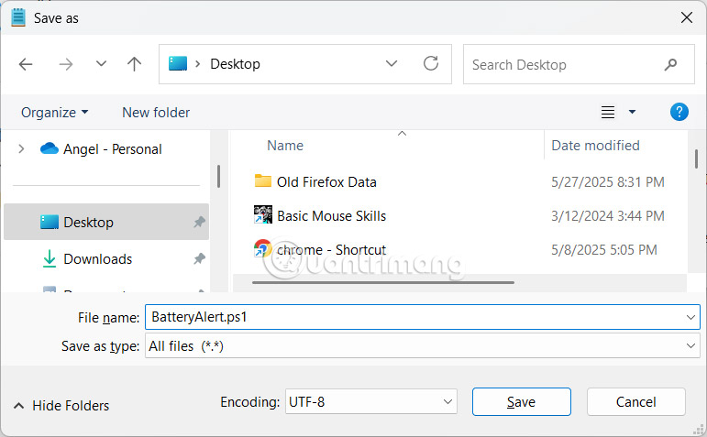
Task: Expand the Angel - Personal tree node
Action: click(x=21, y=148)
